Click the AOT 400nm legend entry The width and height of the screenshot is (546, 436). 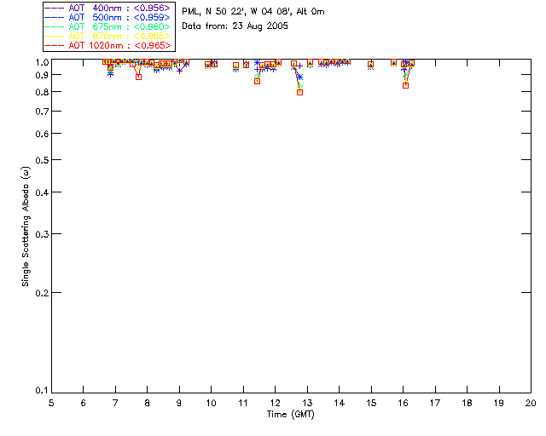[x=108, y=8]
